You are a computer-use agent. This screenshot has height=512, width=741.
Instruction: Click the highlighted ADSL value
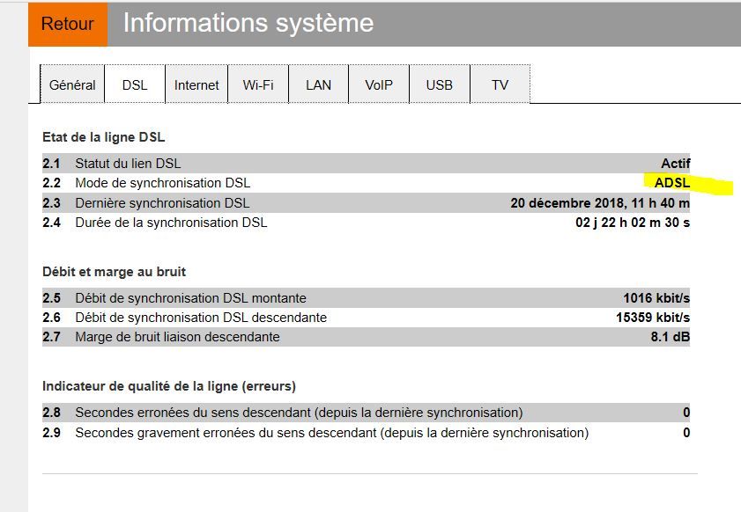point(671,183)
